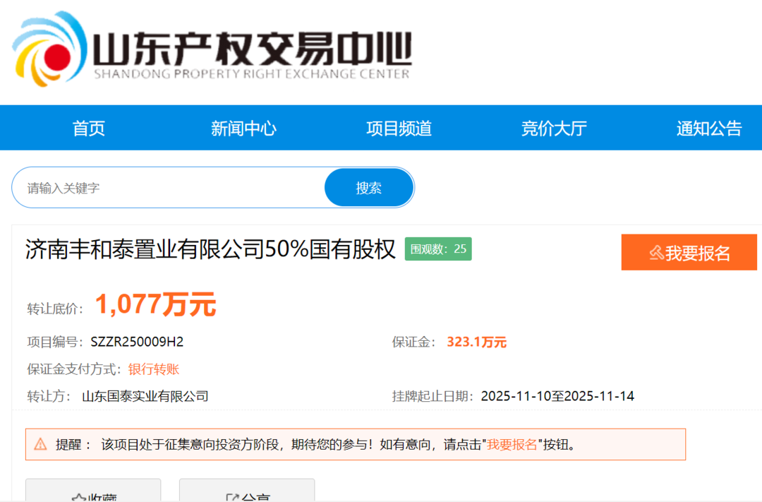762x502 pixels.
Task: Click the 银行转账 payment method text
Action: (154, 369)
